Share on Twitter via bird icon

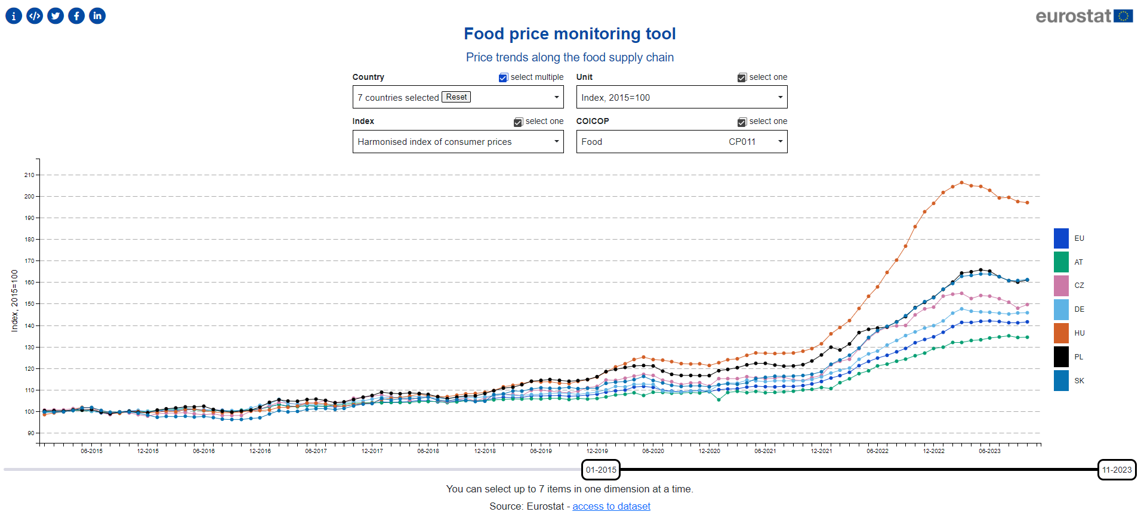pyautogui.click(x=55, y=16)
